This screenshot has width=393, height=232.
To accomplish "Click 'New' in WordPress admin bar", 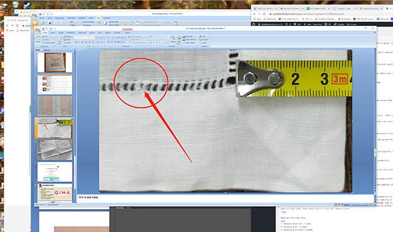I will tap(307, 24).
